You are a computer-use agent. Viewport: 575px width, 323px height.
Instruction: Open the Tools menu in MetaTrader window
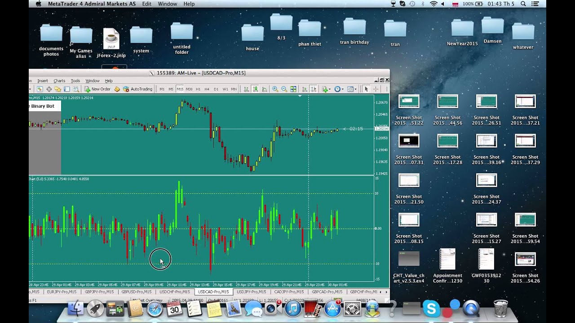pos(75,81)
